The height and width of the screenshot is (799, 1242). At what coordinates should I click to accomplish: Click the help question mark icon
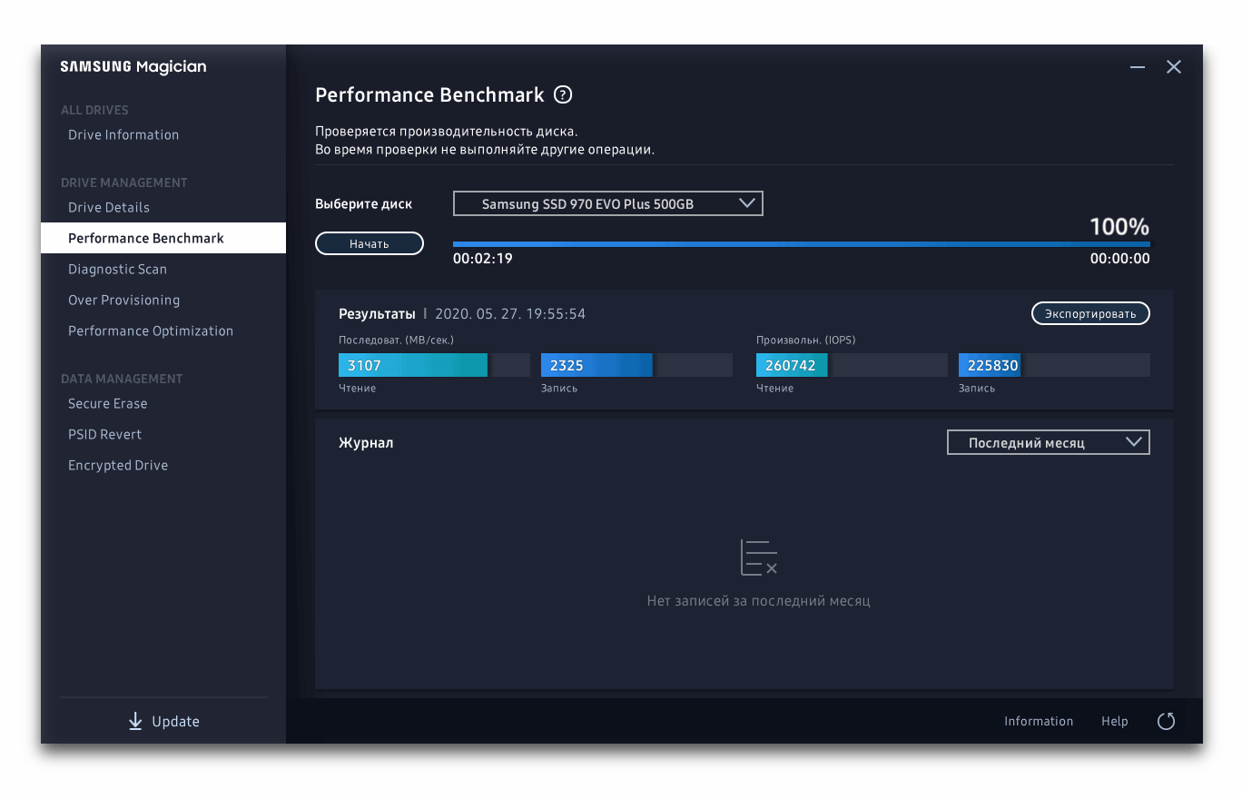click(563, 94)
